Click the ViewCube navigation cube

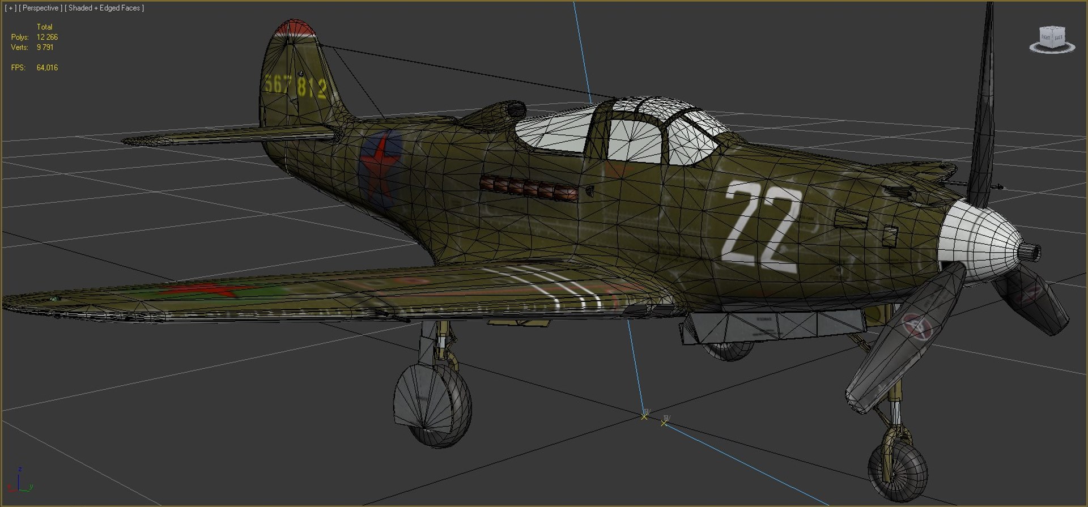(1052, 40)
